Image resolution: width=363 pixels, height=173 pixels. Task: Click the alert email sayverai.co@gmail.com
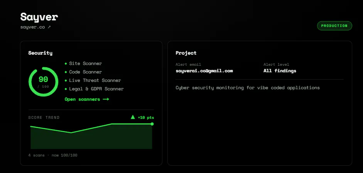click(204, 71)
